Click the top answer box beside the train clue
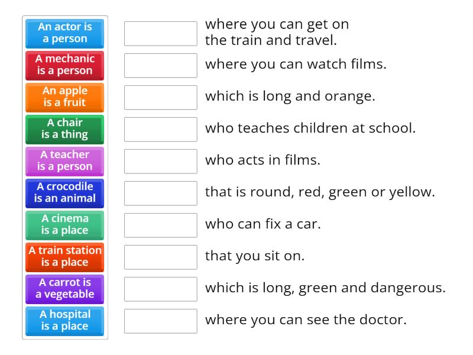The height and width of the screenshot is (355, 473). coord(160,33)
